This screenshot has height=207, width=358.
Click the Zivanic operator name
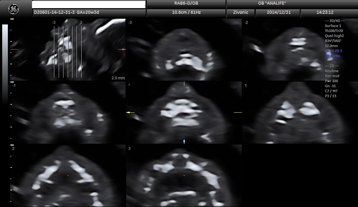[241, 12]
